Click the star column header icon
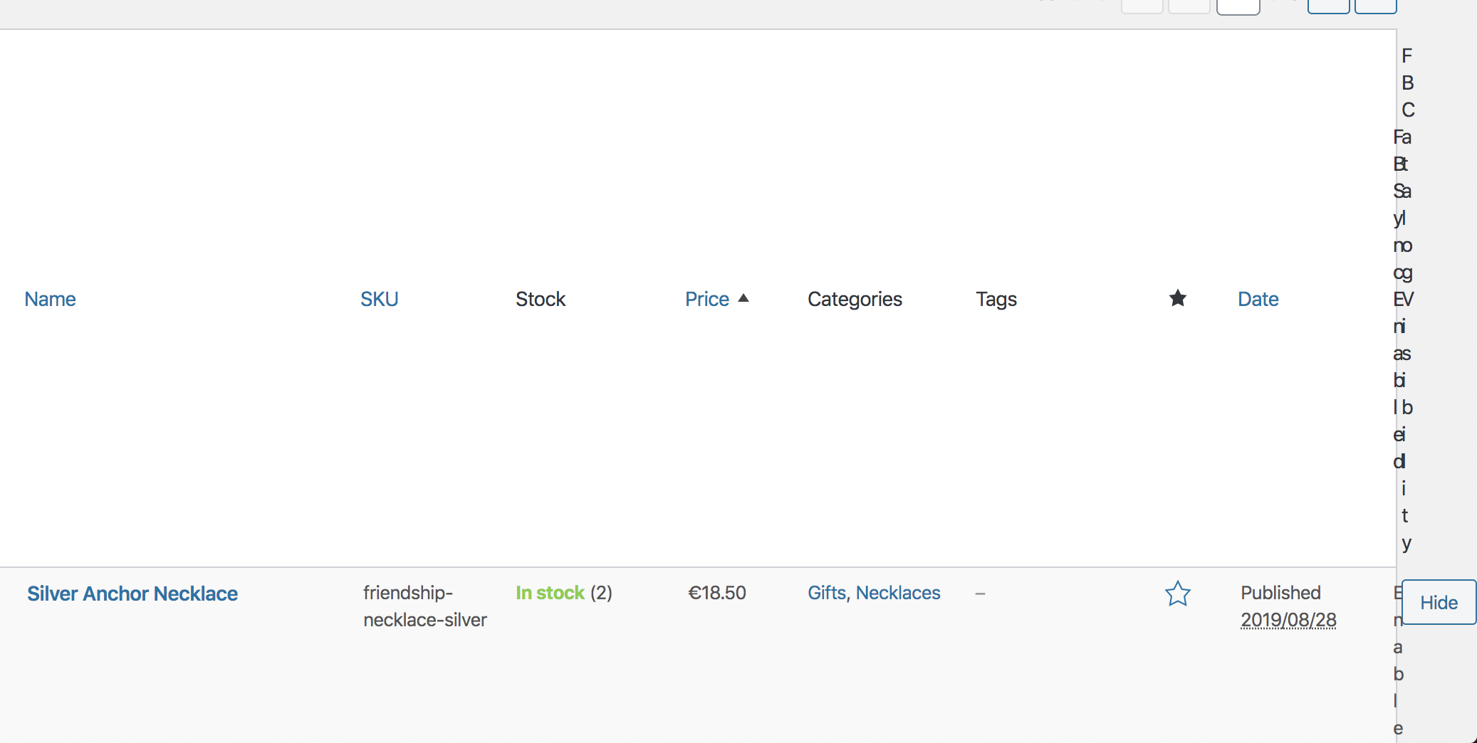Image resolution: width=1477 pixels, height=743 pixels. click(x=1176, y=298)
